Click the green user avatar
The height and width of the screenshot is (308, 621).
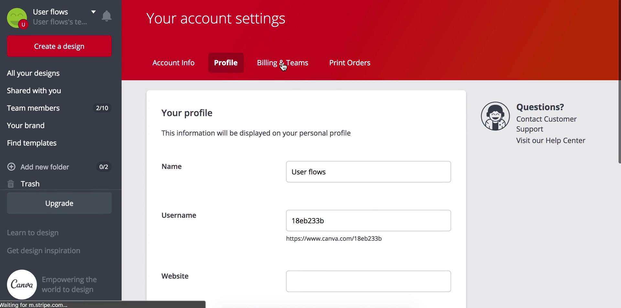17,18
